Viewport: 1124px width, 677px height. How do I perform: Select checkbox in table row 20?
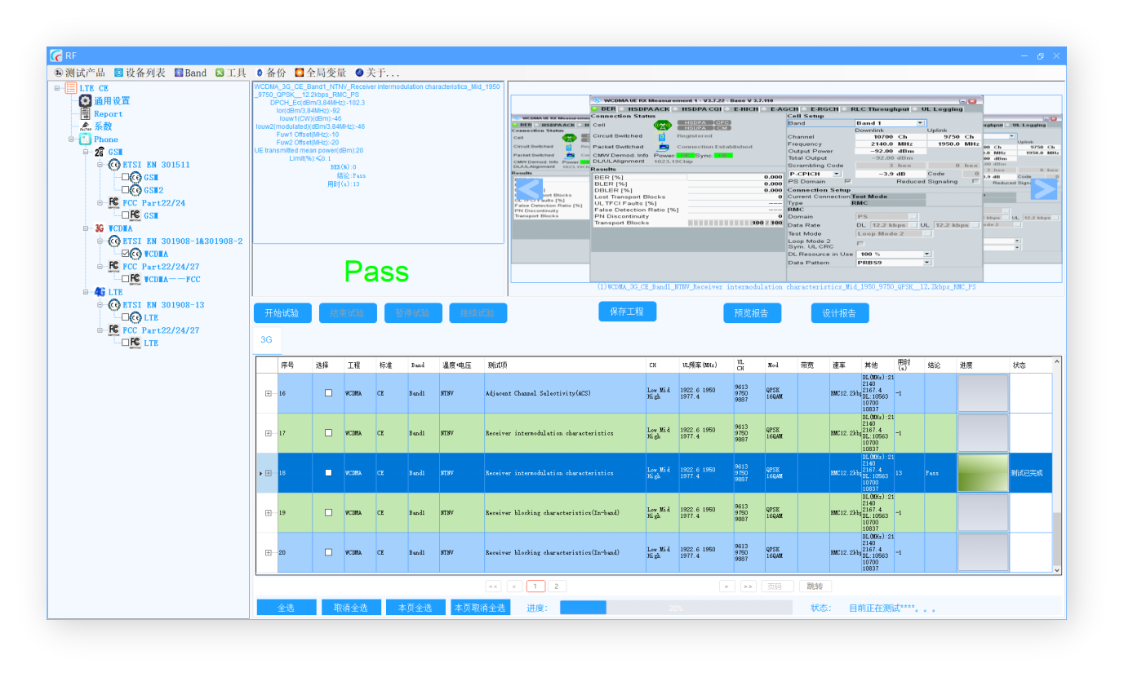[329, 552]
